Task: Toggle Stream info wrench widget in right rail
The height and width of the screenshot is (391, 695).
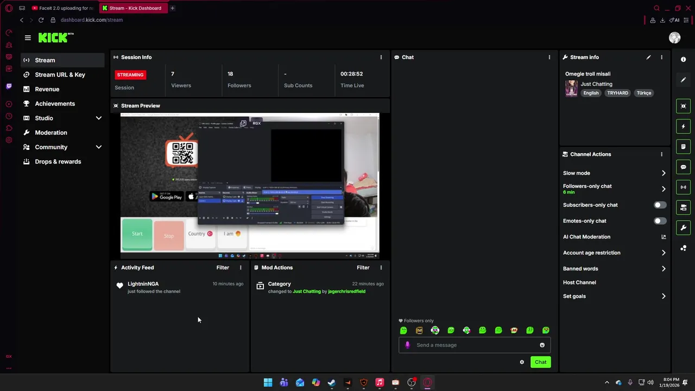Action: (x=683, y=228)
